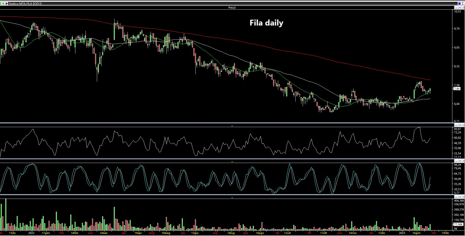Maximize the RSI indicator panel
The width and height of the screenshot is (465, 236).
point(460,125)
